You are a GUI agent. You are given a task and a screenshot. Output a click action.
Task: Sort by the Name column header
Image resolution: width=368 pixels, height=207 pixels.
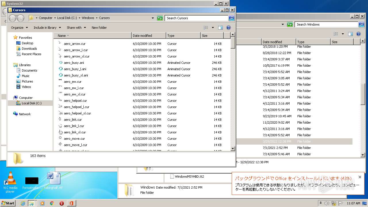[x=93, y=36]
